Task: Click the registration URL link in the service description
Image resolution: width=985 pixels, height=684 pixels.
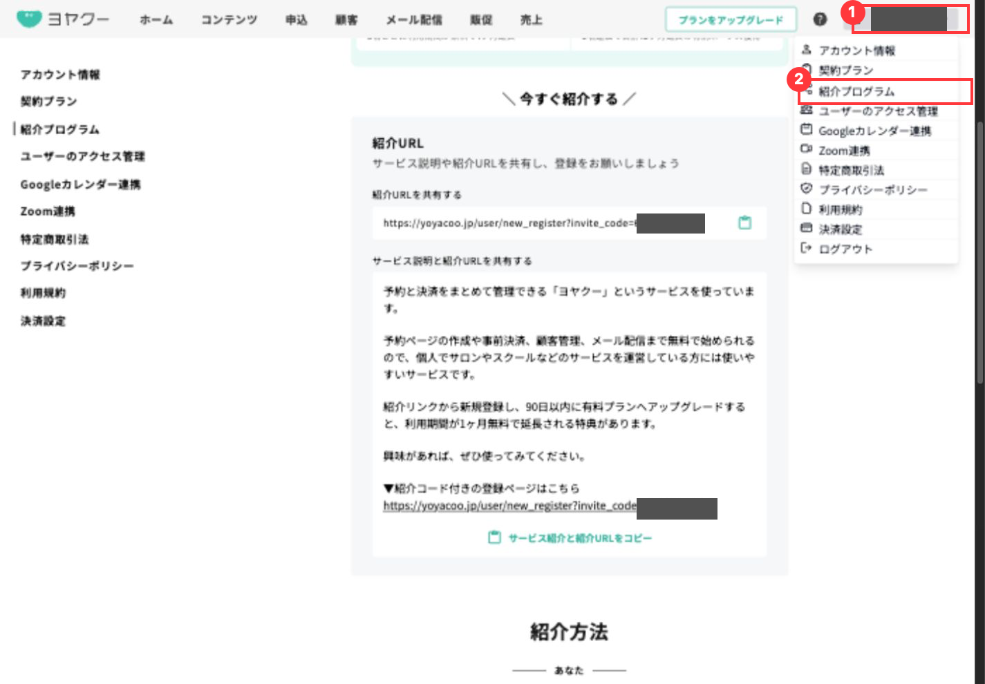Action: pyautogui.click(x=509, y=506)
